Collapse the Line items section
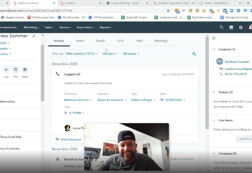Screen dimensions: 252x173 tap(214, 120)
